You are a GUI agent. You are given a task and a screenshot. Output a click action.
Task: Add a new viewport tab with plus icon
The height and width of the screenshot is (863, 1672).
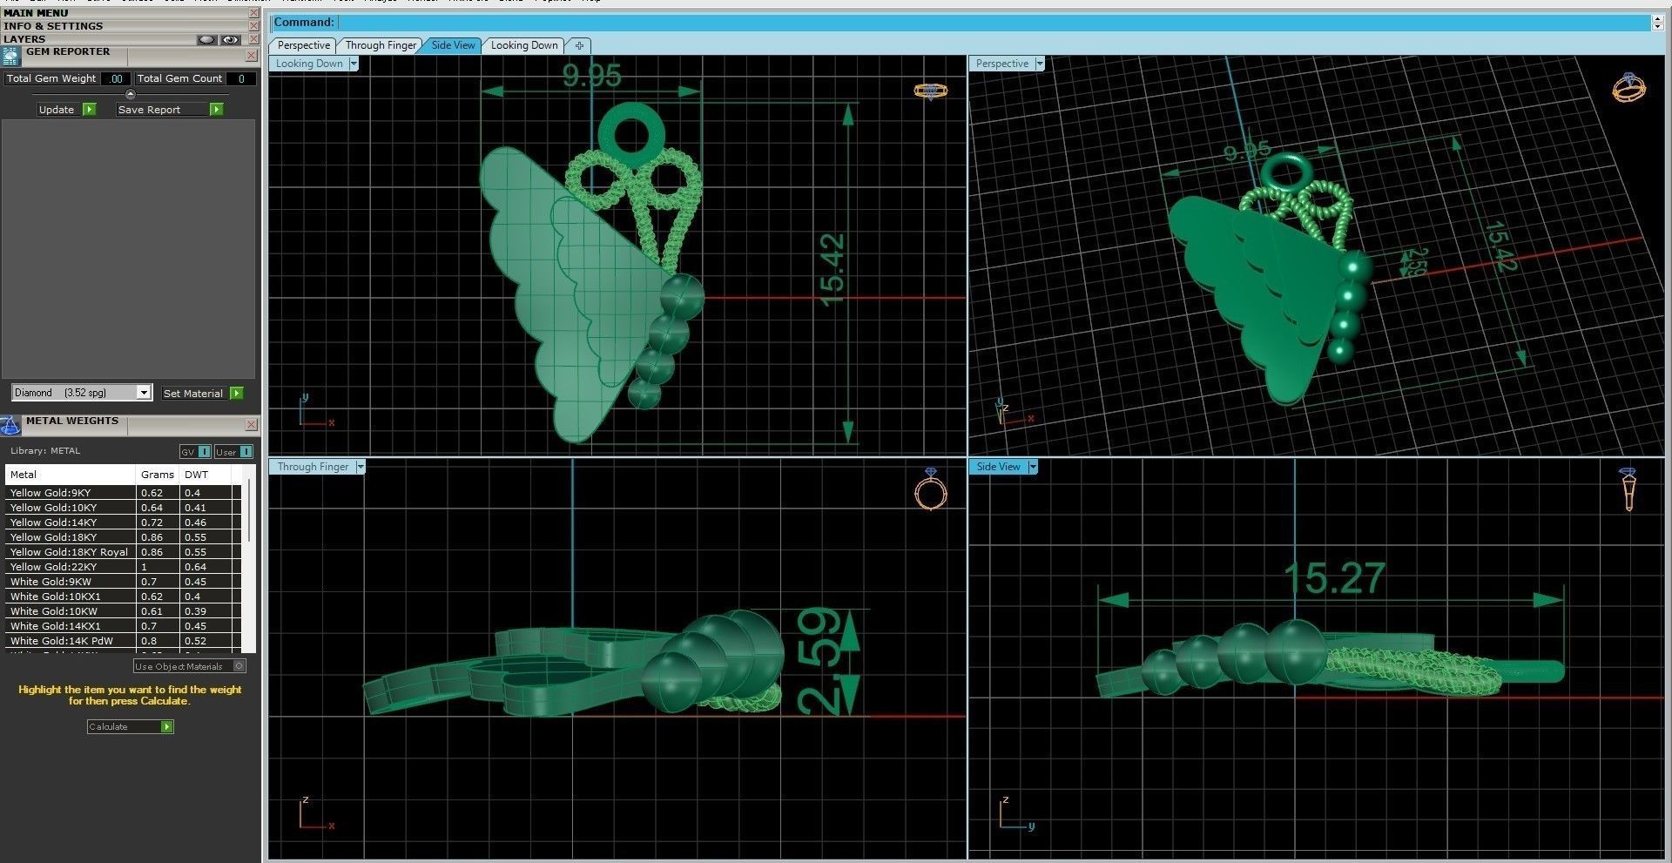[x=579, y=46]
